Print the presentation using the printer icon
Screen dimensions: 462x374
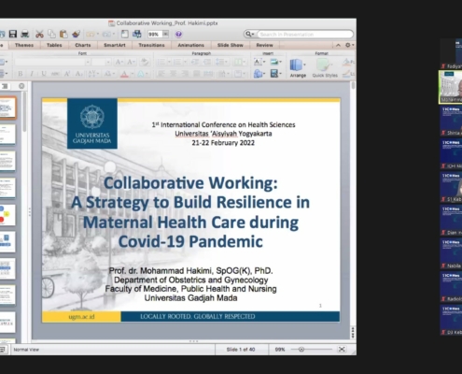(25, 34)
